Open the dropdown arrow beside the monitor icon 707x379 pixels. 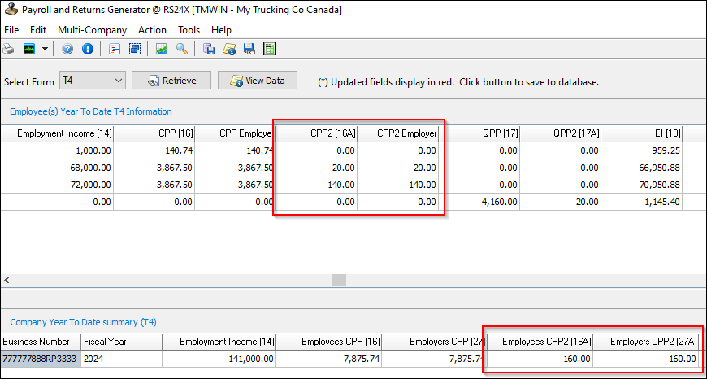pyautogui.click(x=45, y=49)
